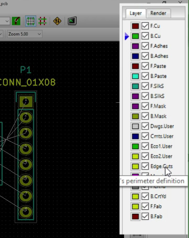Launch the FreeRoute autorouter icon
Viewport: 189px width, 238px height.
57,21
